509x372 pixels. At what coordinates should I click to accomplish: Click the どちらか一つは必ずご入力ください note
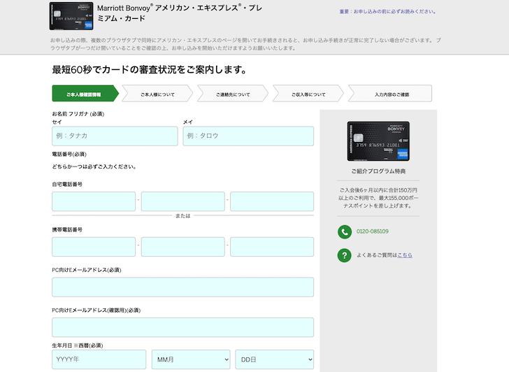(x=94, y=166)
